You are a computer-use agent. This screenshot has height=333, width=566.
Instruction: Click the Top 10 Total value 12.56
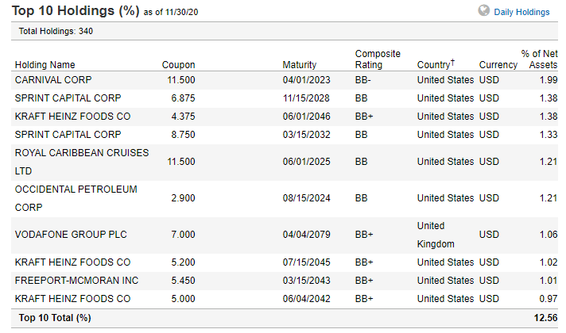point(545,318)
